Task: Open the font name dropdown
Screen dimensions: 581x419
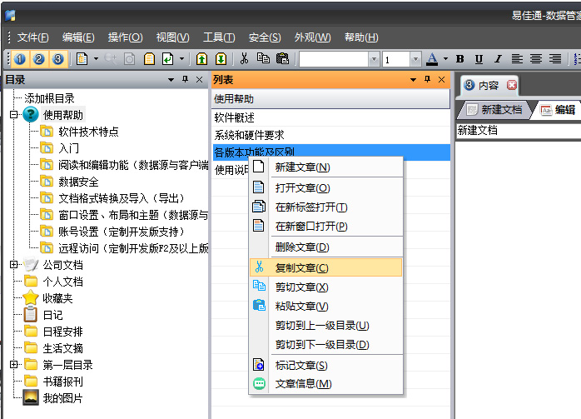Action: [x=374, y=59]
